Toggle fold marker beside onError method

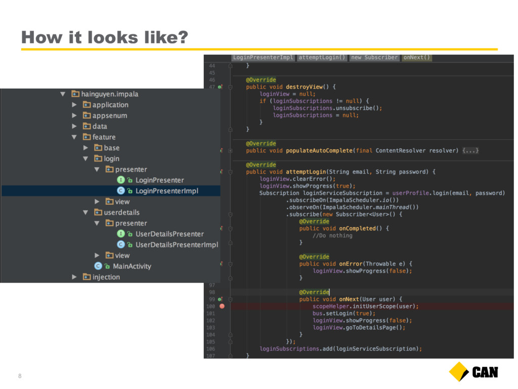[230, 264]
